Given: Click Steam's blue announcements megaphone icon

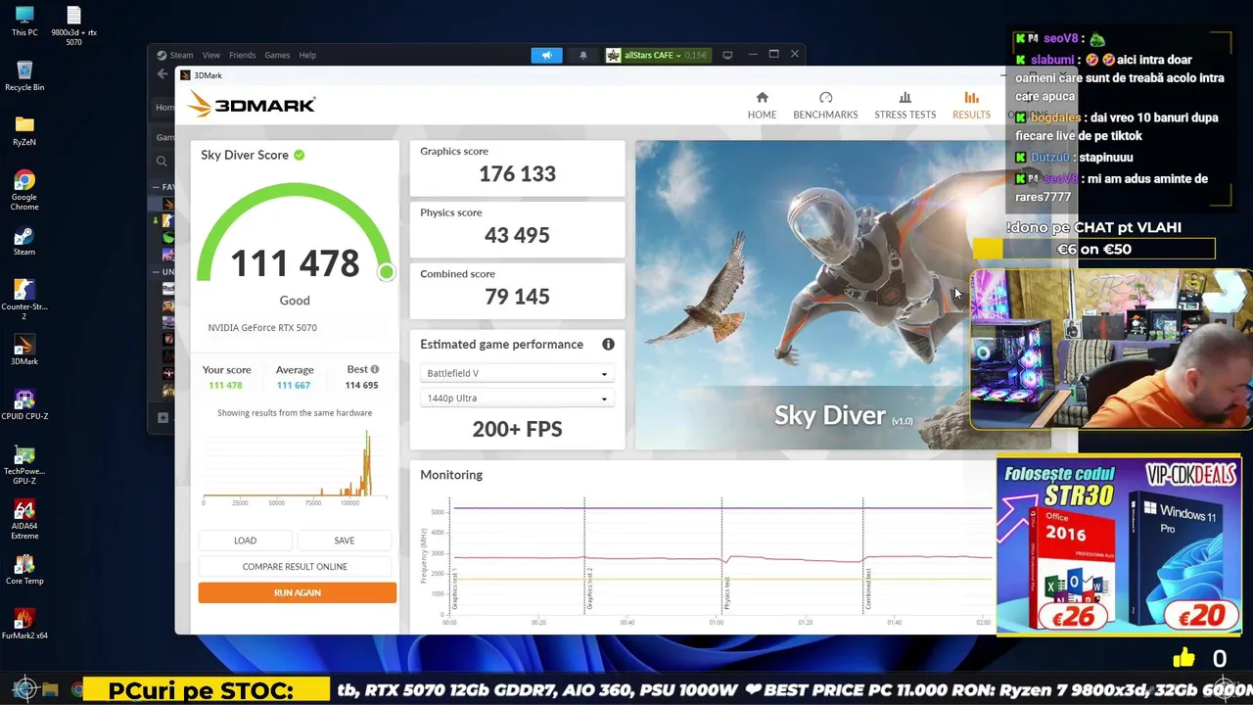Looking at the screenshot, I should click(546, 55).
